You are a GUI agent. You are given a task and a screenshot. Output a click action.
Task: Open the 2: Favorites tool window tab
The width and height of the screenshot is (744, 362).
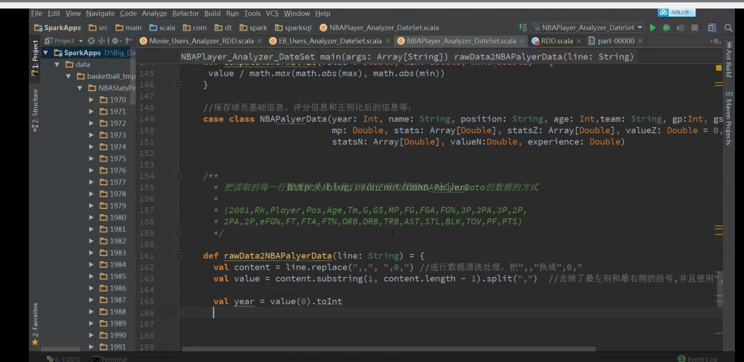pyautogui.click(x=35, y=324)
